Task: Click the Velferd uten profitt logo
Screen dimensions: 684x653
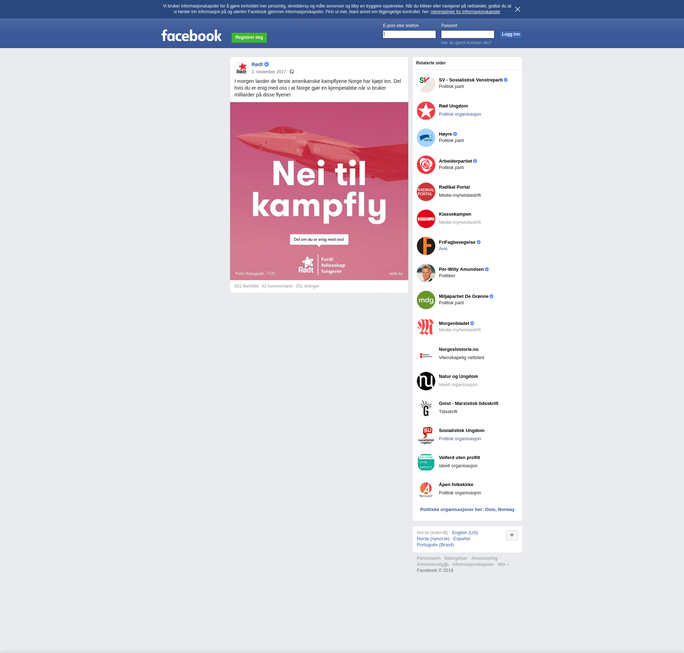Action: [426, 462]
